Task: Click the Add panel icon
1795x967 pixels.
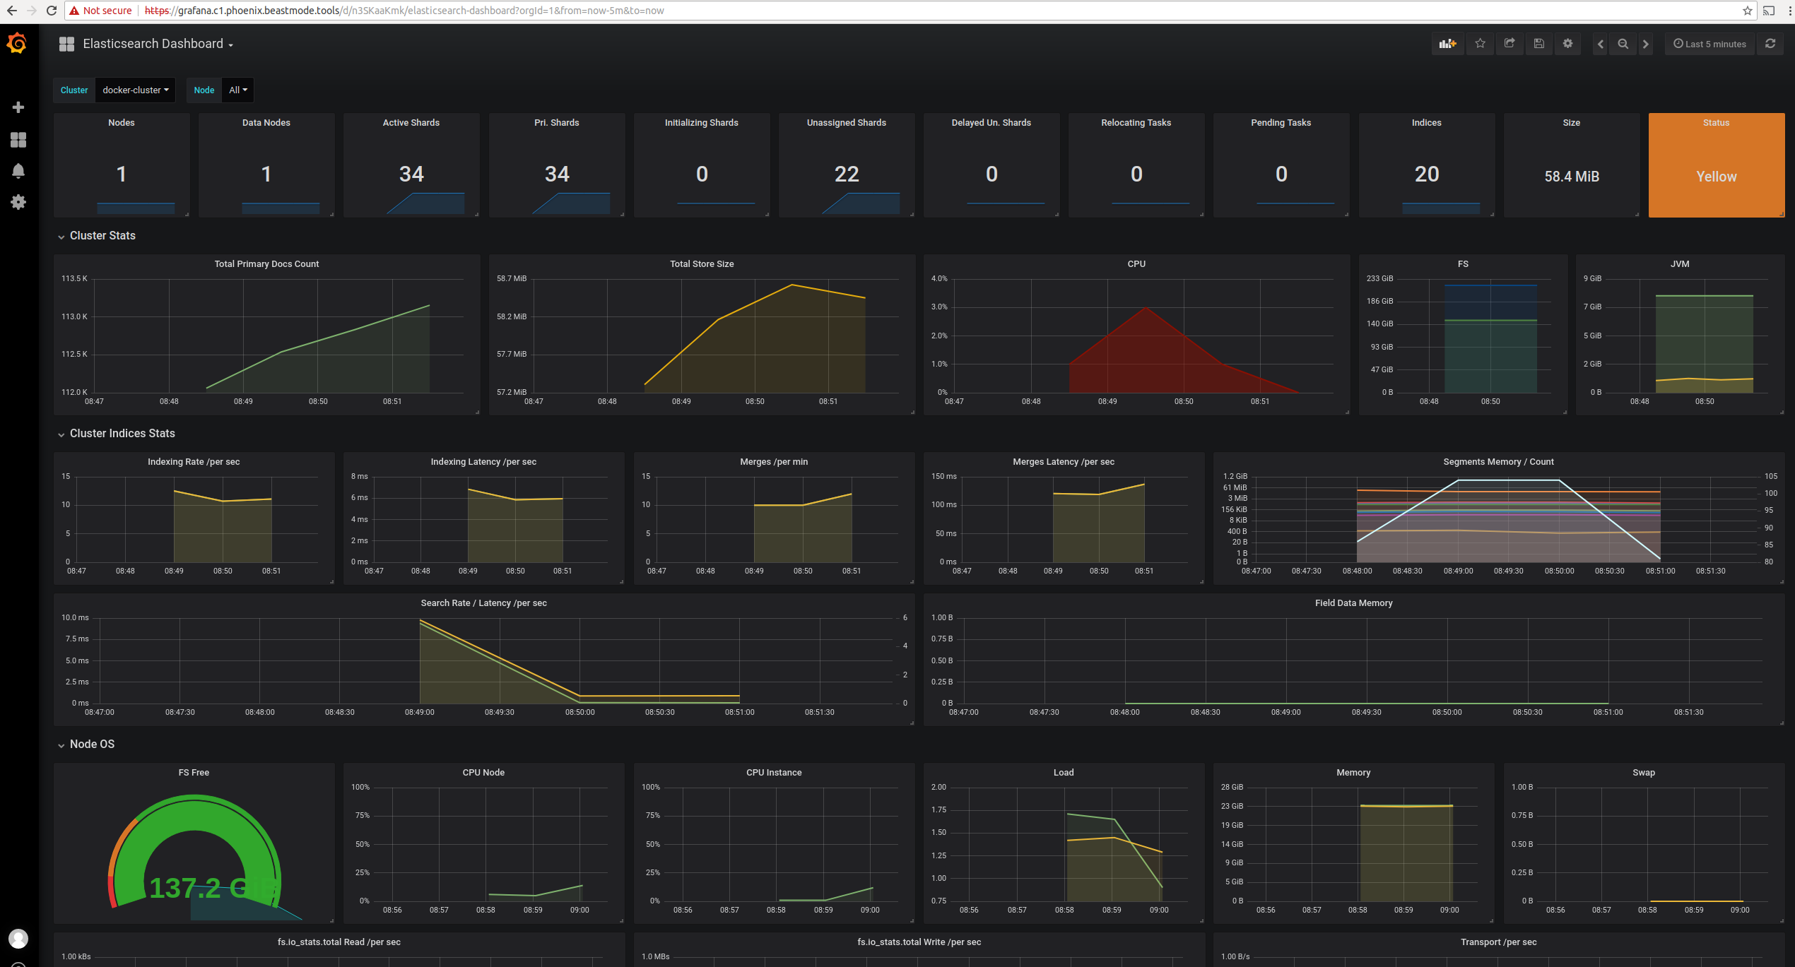Action: [x=1447, y=44]
